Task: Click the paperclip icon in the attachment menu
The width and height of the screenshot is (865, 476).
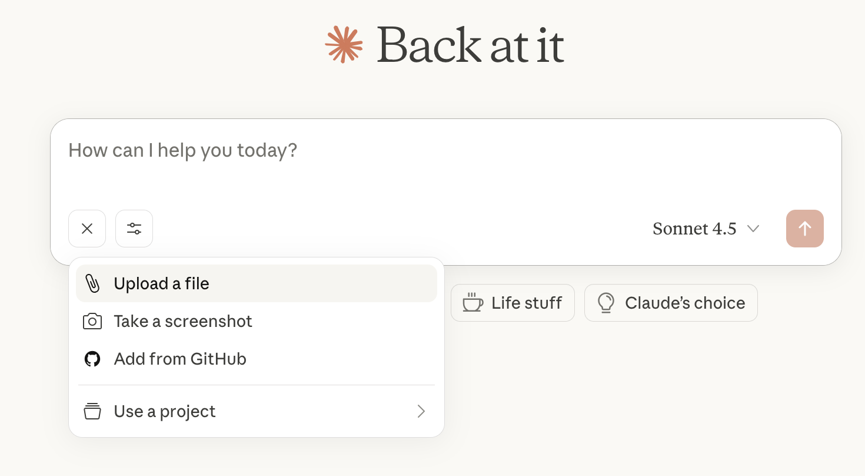Action: click(92, 283)
